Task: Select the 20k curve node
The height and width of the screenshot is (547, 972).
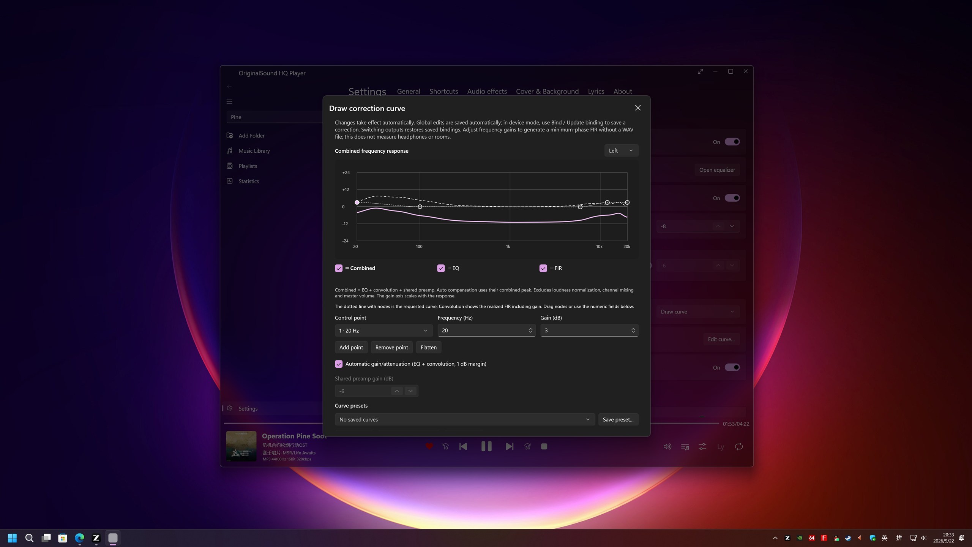Action: point(627,202)
